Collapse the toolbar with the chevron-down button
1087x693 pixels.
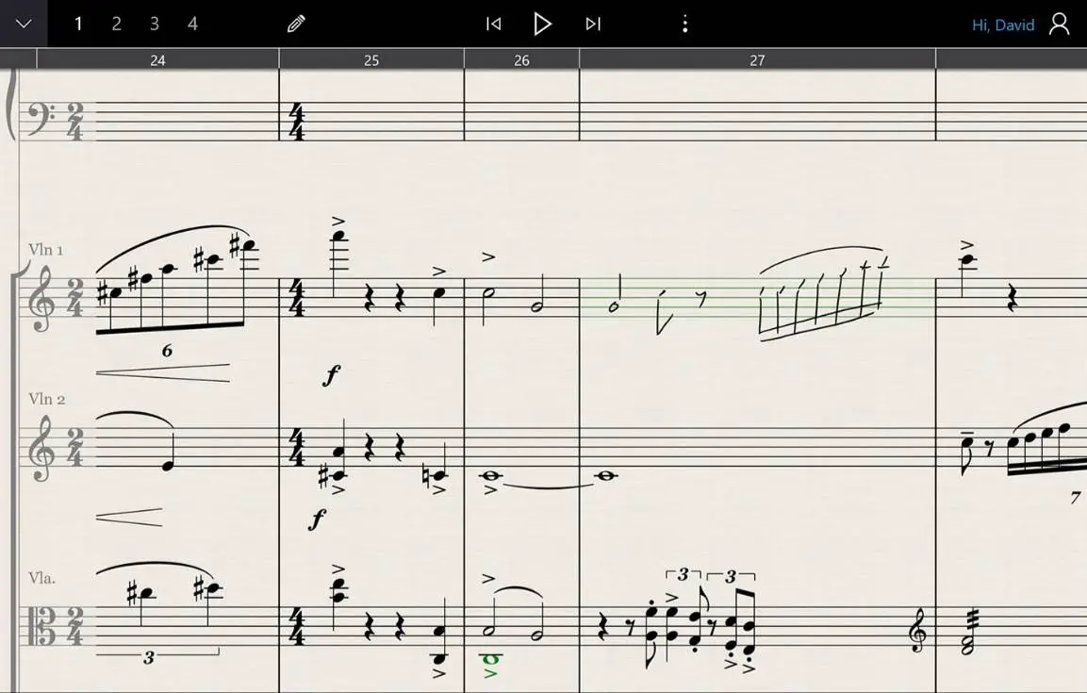[x=24, y=24]
